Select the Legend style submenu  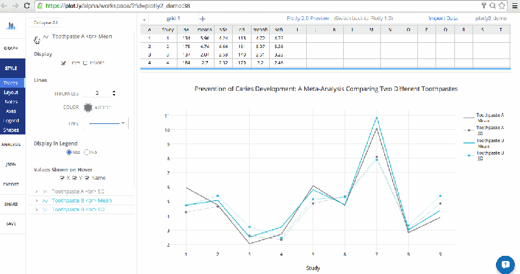point(11,121)
